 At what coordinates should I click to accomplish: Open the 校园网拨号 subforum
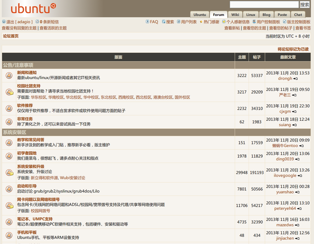point(40,211)
